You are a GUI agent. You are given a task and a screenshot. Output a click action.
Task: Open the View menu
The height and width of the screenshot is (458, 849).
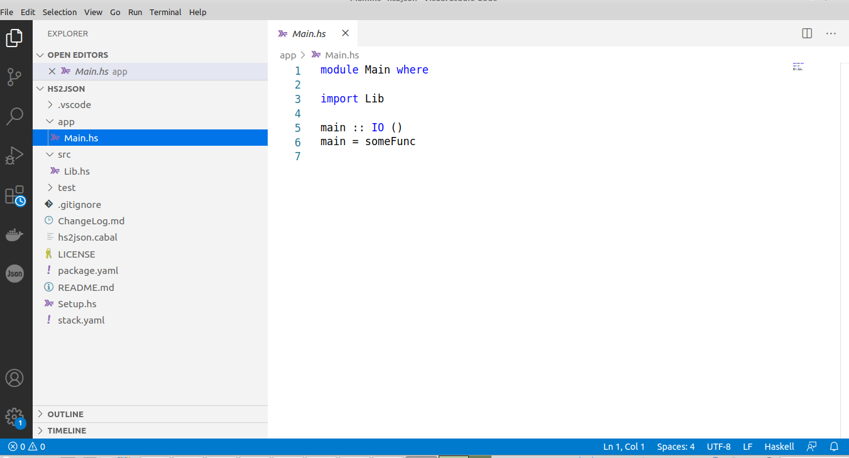[x=93, y=12]
